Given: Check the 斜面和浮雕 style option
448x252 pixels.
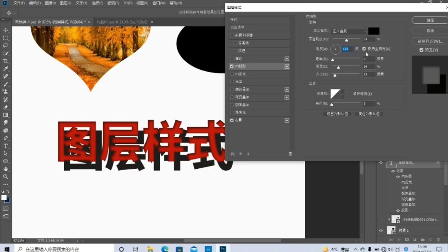Looking at the screenshot, I should pyautogui.click(x=232, y=35).
